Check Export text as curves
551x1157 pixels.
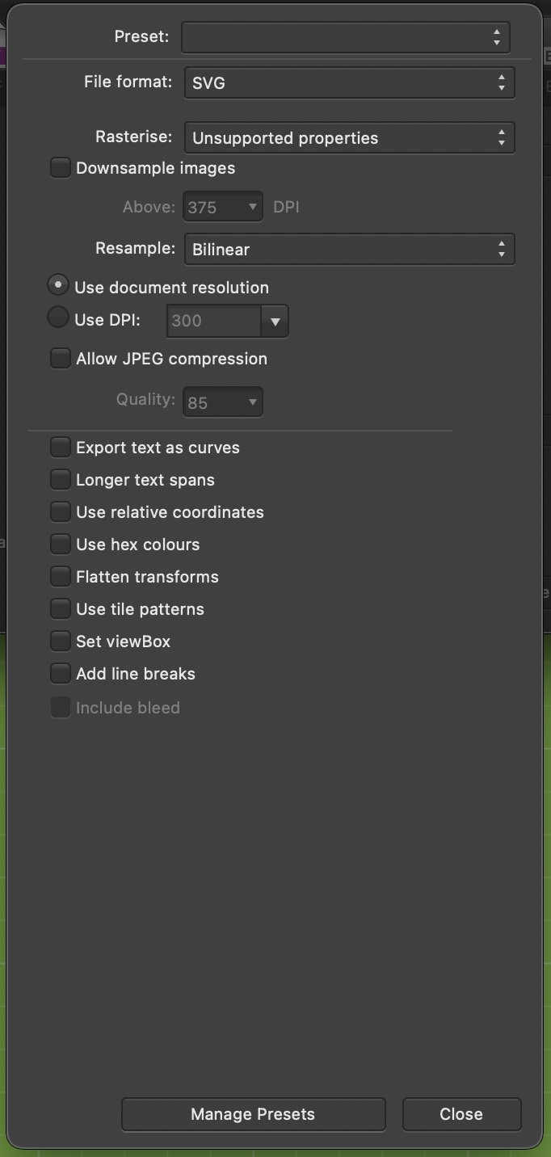[x=60, y=447]
